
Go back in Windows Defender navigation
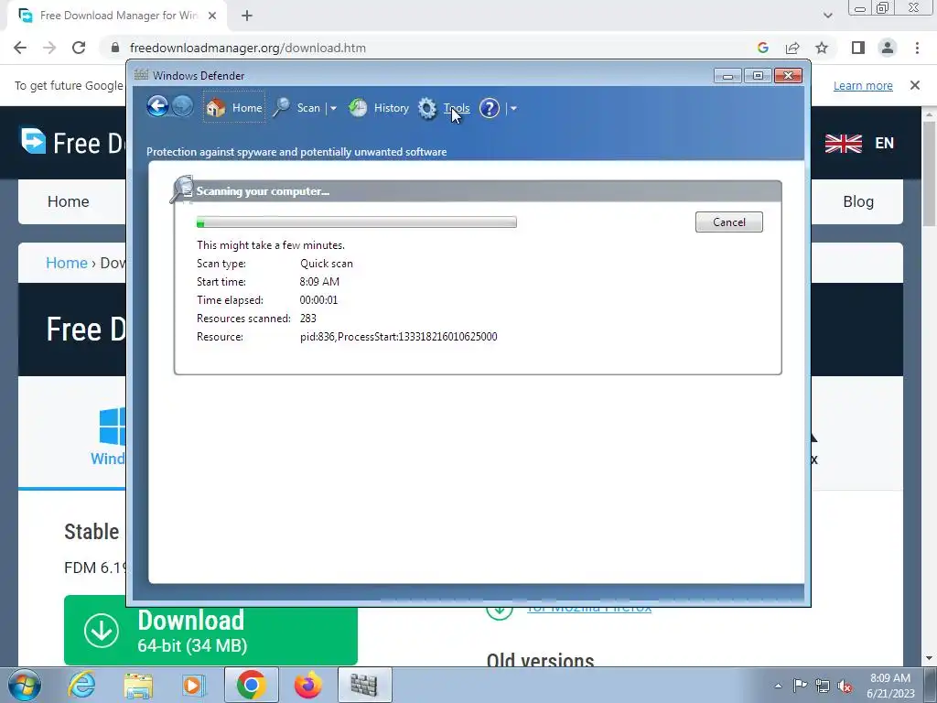(157, 107)
